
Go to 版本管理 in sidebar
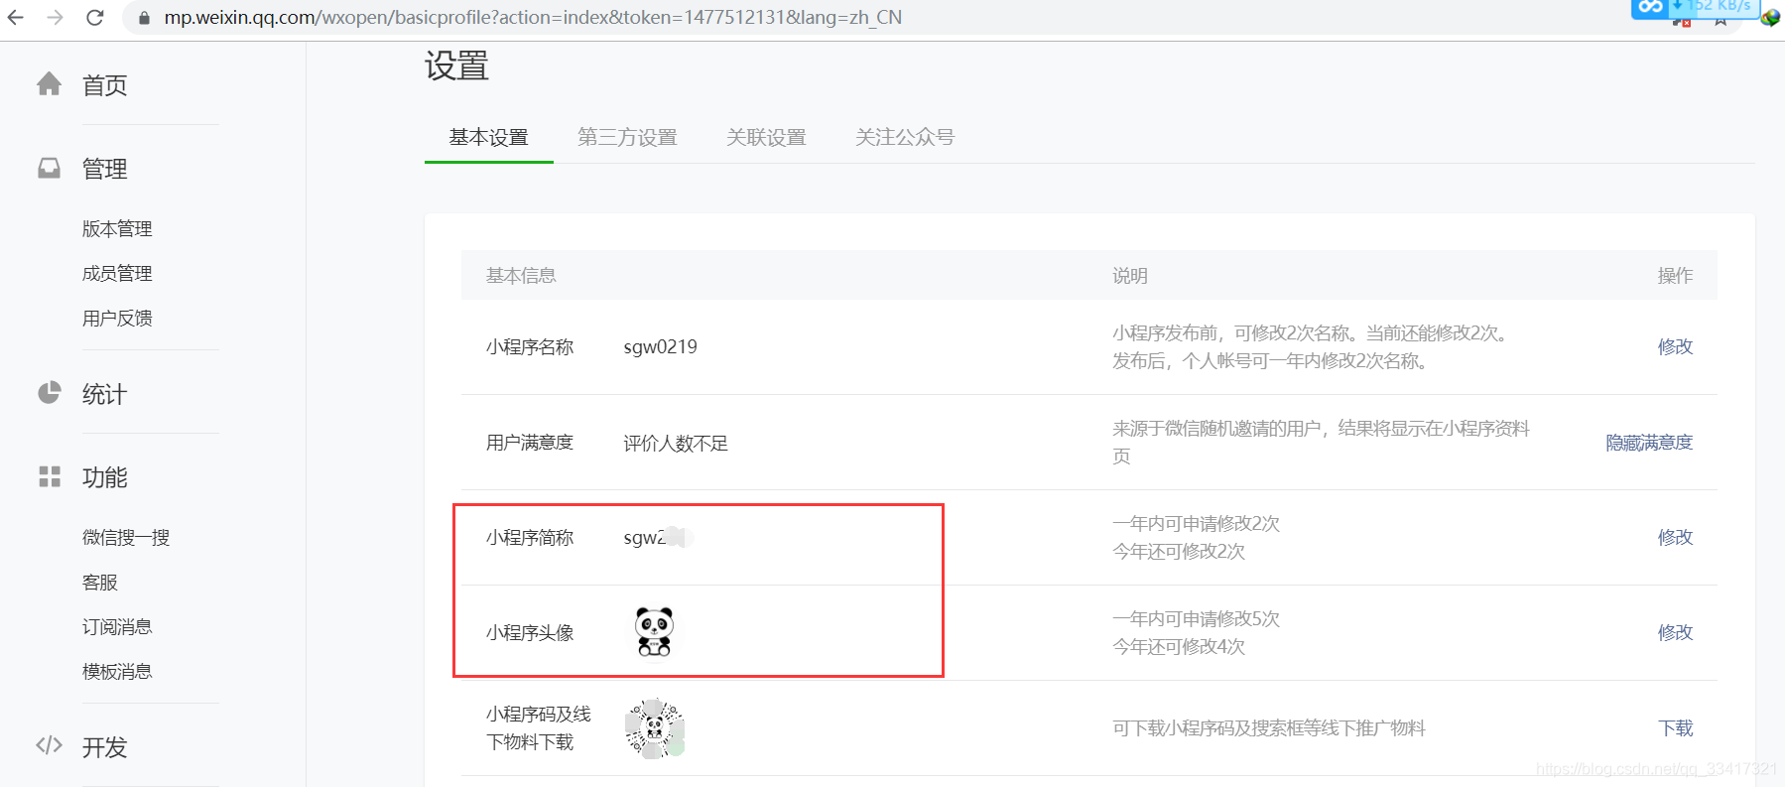click(x=117, y=228)
